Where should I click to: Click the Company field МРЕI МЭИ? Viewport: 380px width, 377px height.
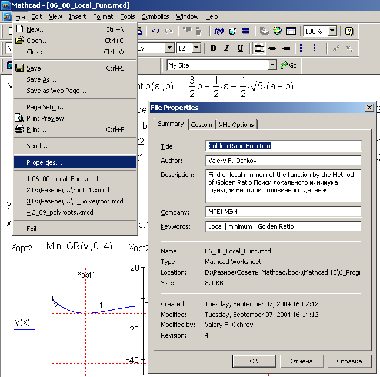click(x=284, y=212)
